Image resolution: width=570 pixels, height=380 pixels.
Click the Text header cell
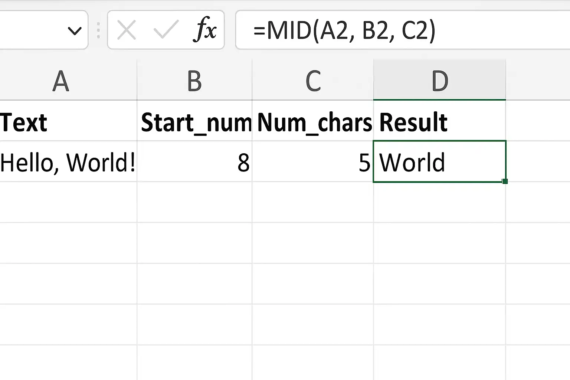tap(68, 121)
